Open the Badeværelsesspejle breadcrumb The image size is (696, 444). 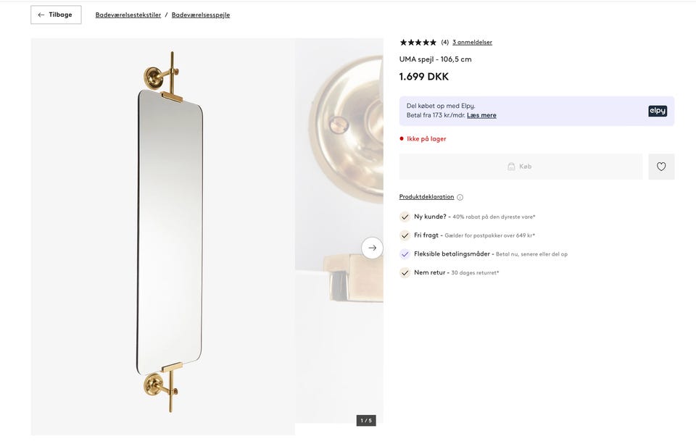tap(201, 14)
